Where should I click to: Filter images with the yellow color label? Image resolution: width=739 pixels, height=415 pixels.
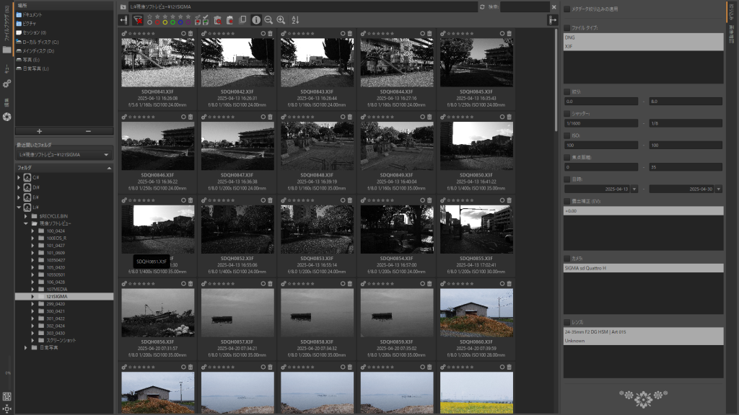point(165,22)
